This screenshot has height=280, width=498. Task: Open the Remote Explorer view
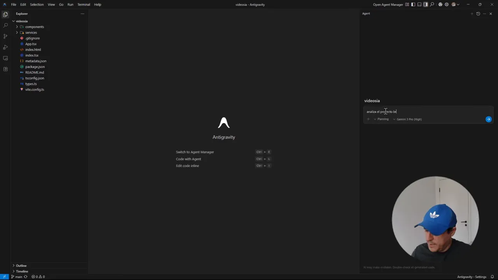[5, 58]
